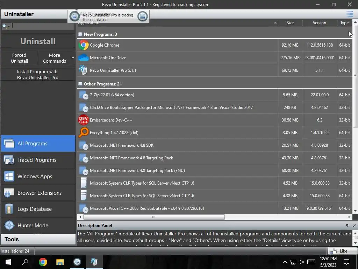The image size is (358, 269).
Task: Select the All Programs module
Action: (x=38, y=143)
